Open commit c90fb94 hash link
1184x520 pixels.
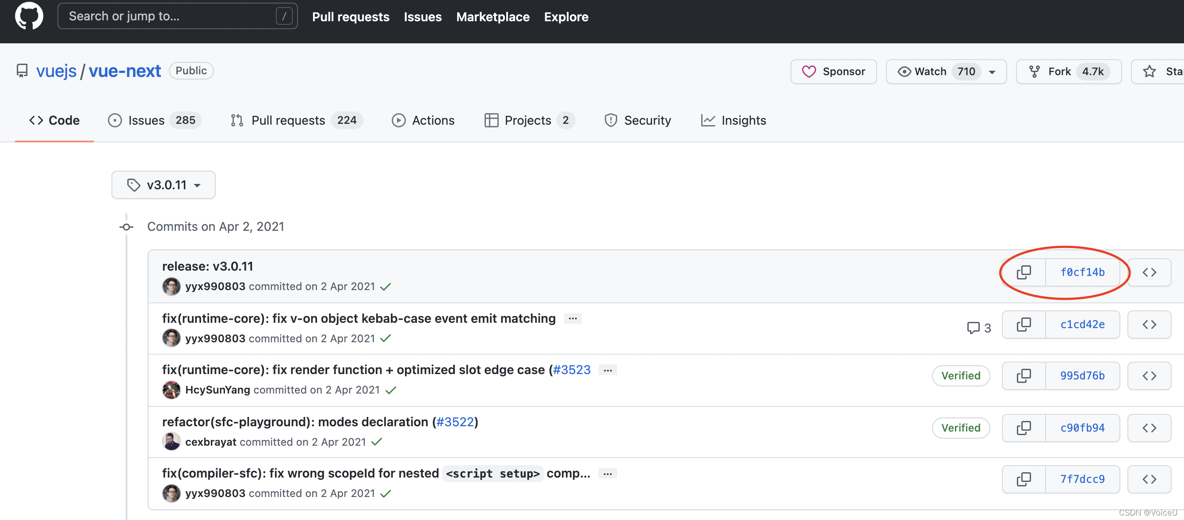pyautogui.click(x=1082, y=428)
